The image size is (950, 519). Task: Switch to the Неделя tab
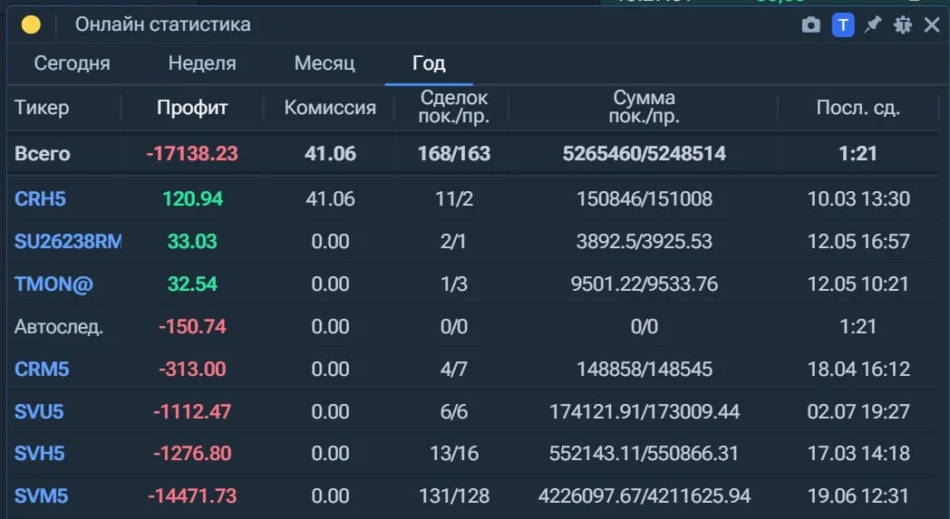coord(202,63)
